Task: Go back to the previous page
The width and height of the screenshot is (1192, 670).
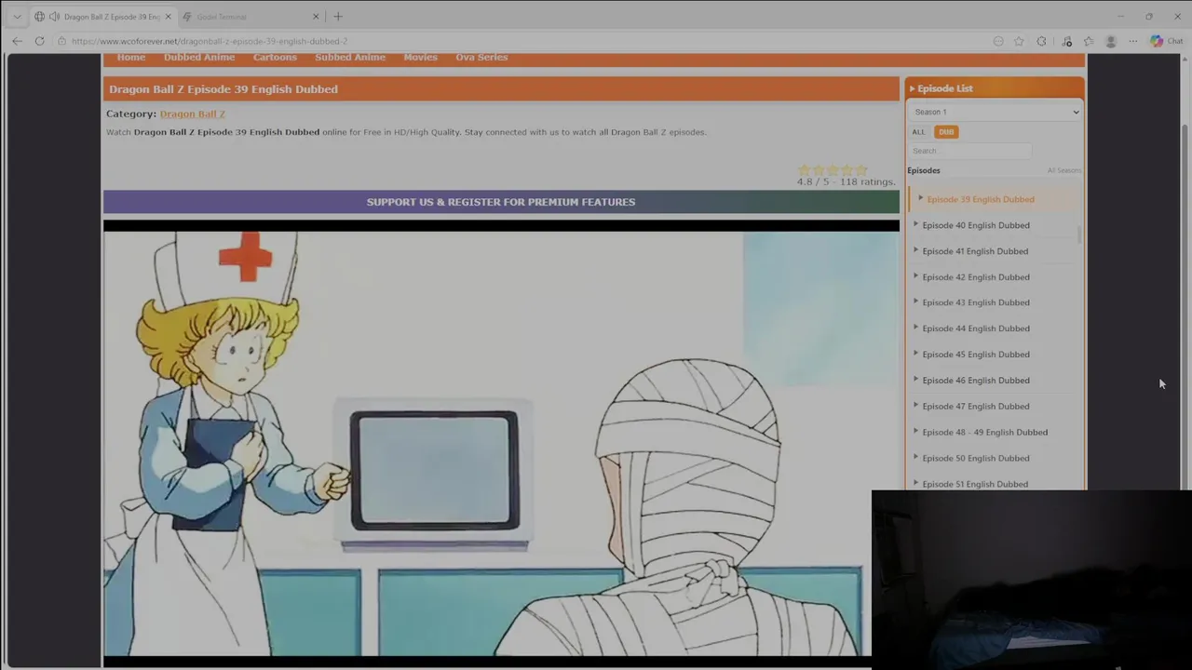Action: pyautogui.click(x=17, y=41)
